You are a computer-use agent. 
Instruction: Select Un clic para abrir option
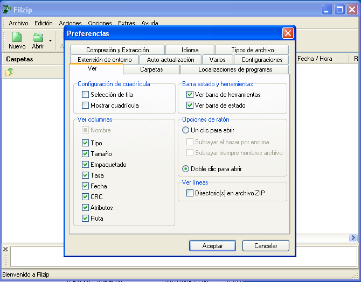pos(185,130)
